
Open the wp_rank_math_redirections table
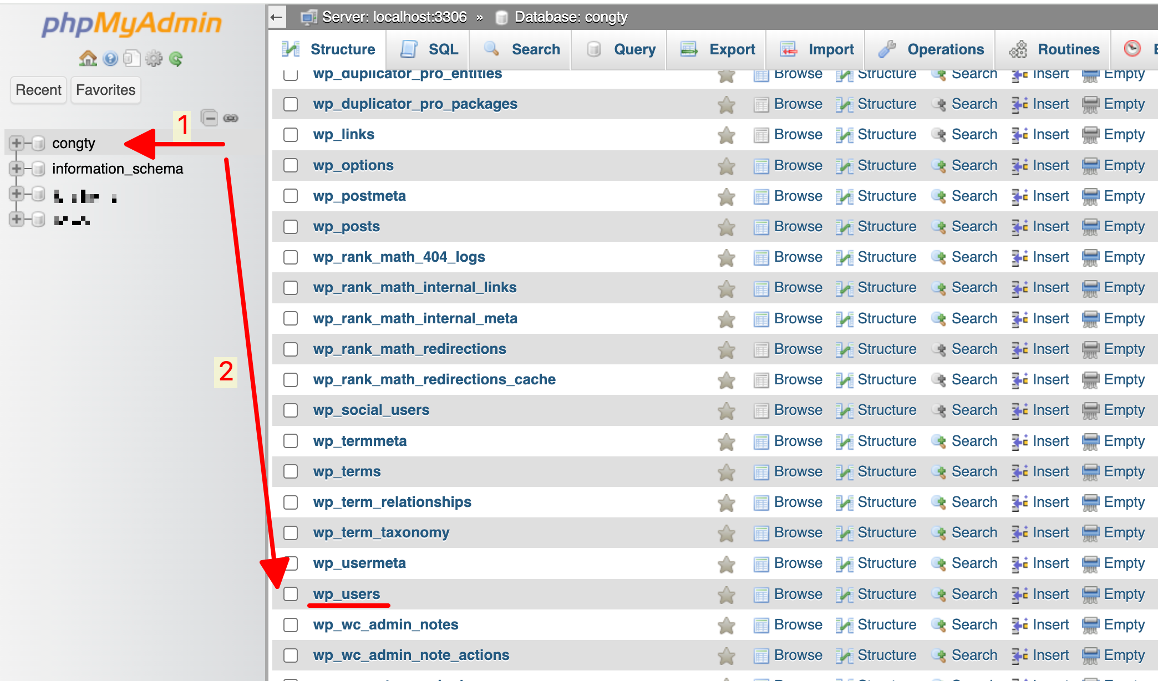click(x=409, y=349)
